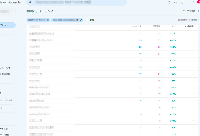Select the highlighted パフォーマンス sidebar item

tap(7, 25)
